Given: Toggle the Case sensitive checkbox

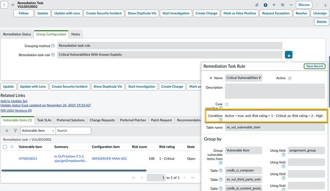Looking at the screenshot, I should pos(227,104).
